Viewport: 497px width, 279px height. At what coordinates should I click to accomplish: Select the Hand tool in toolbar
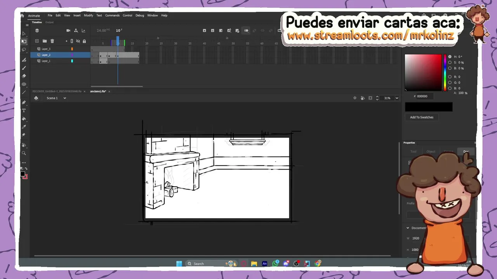point(24,145)
